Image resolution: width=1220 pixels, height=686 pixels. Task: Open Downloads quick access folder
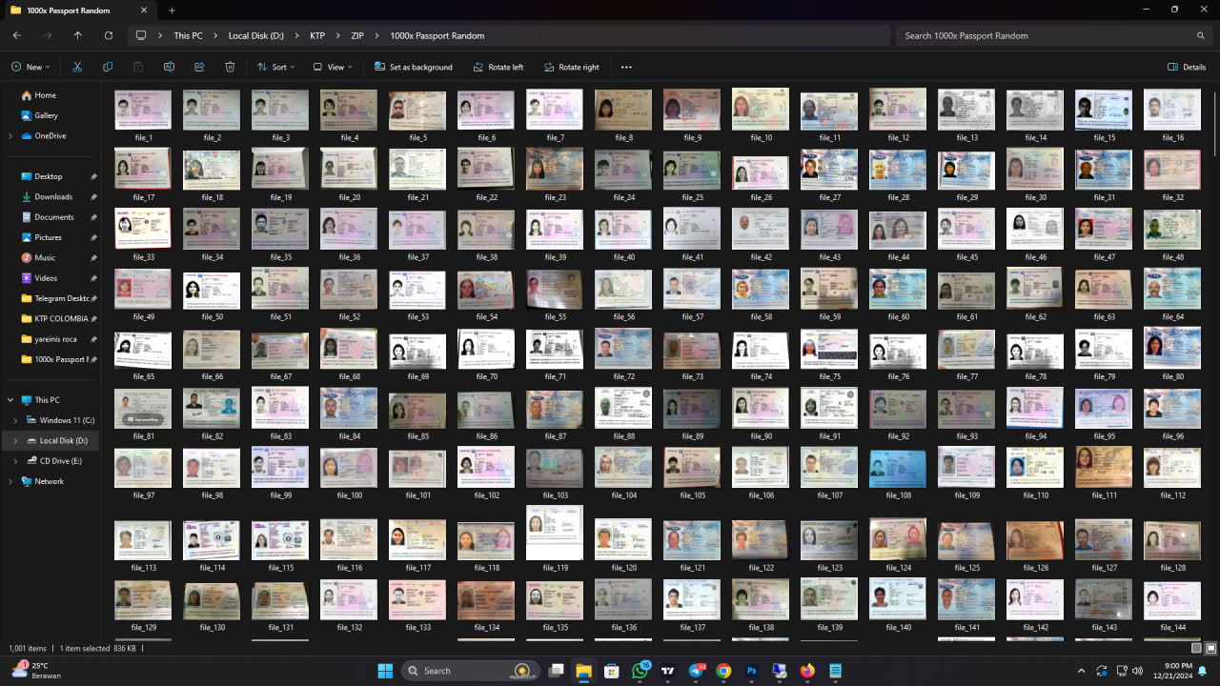(x=53, y=196)
